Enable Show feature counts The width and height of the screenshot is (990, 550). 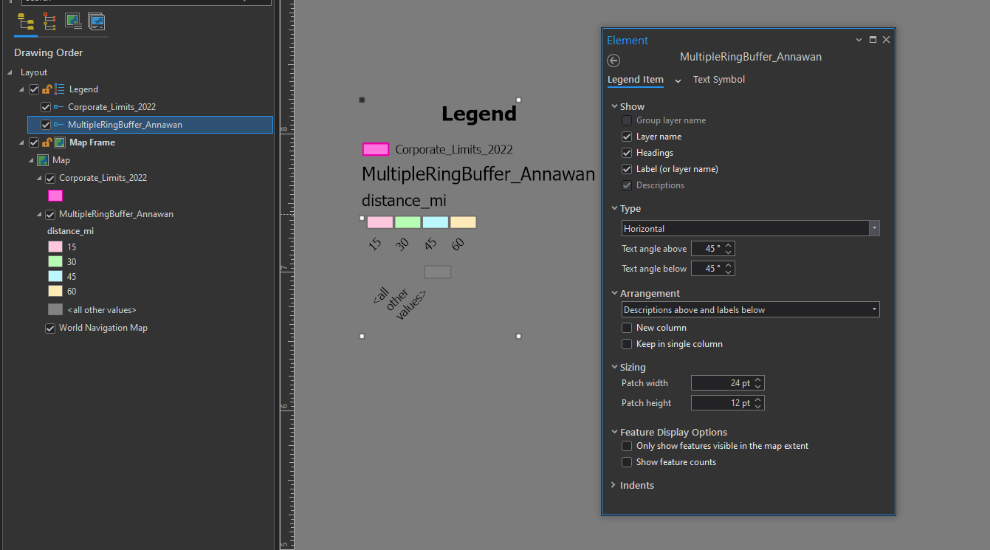click(x=627, y=461)
